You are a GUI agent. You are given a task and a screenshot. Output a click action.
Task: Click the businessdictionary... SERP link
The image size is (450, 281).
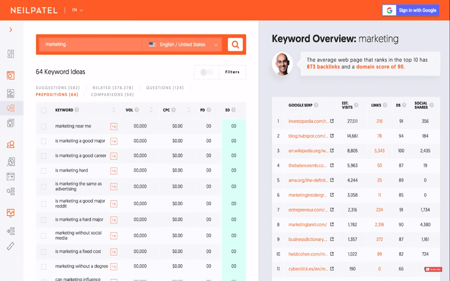pyautogui.click(x=307, y=239)
